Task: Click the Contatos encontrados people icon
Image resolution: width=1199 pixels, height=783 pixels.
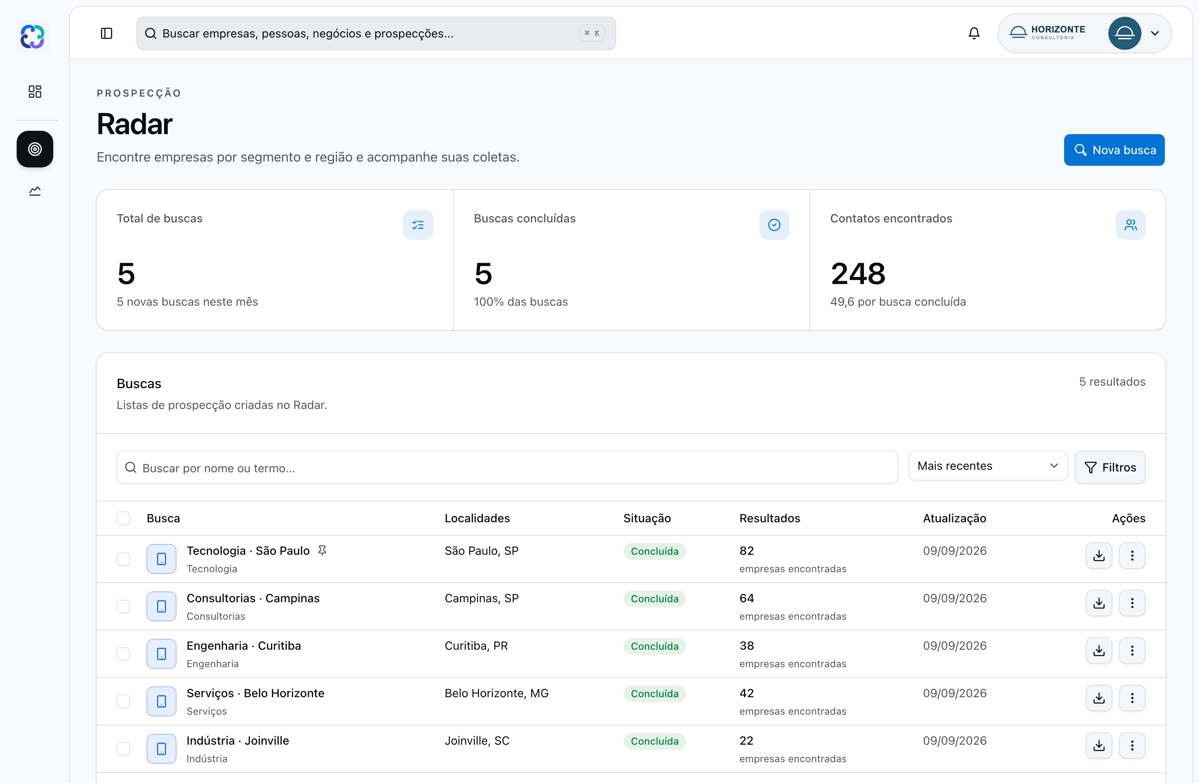Action: point(1130,225)
